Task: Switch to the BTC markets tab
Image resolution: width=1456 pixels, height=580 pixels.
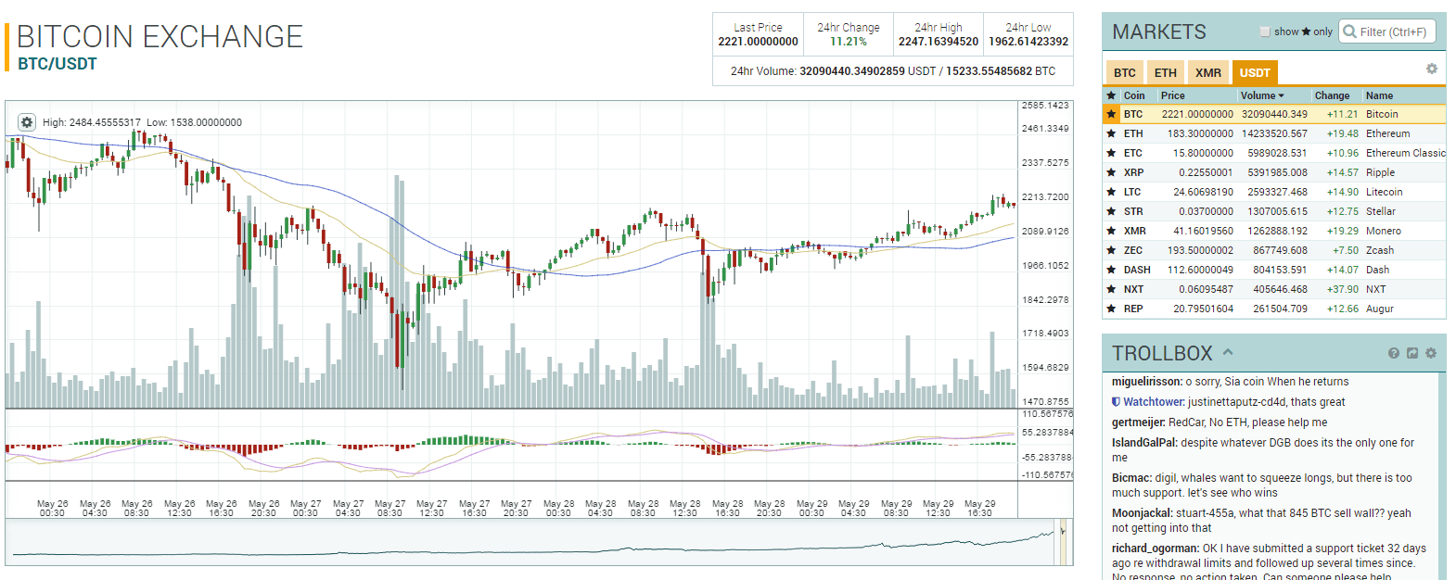Action: 1124,72
